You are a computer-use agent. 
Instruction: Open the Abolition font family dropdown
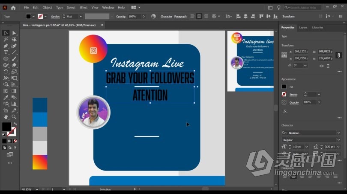(x=338, y=133)
